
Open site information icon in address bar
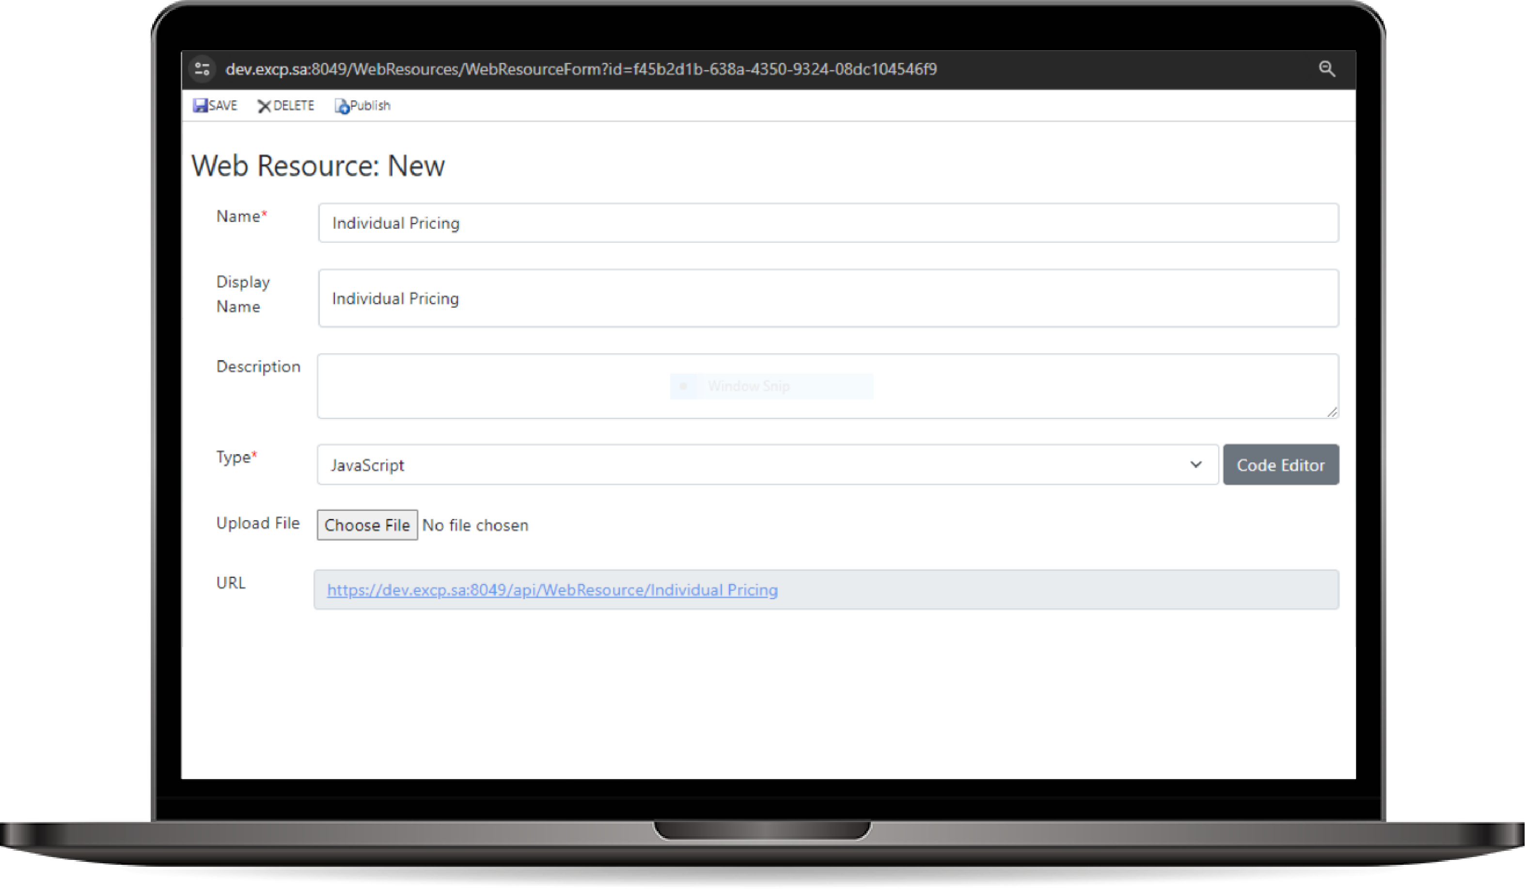(x=203, y=69)
